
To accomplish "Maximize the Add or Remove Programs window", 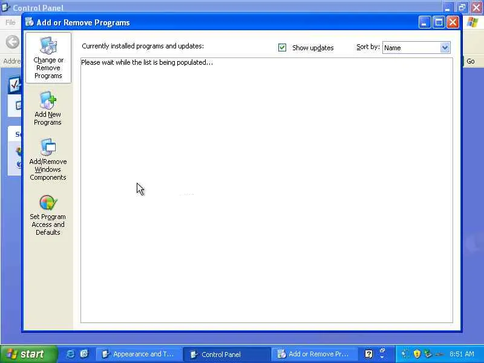I will click(438, 22).
